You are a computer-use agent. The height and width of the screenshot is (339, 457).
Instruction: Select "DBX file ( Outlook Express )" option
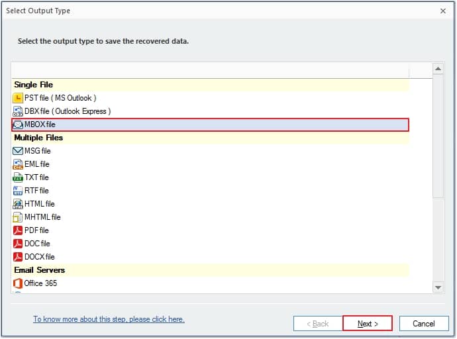[210, 111]
